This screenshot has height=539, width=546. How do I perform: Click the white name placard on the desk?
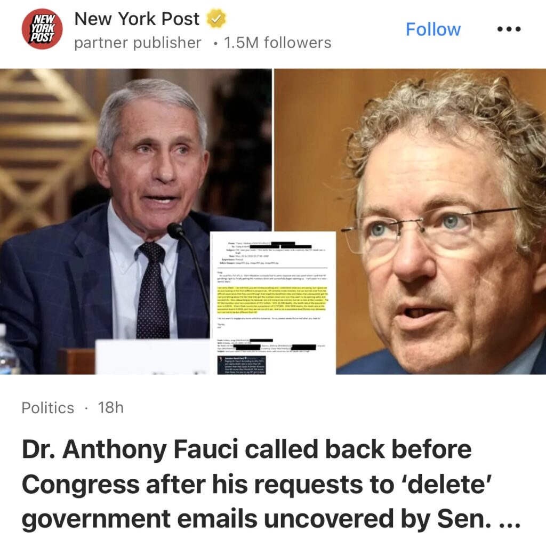[152, 357]
